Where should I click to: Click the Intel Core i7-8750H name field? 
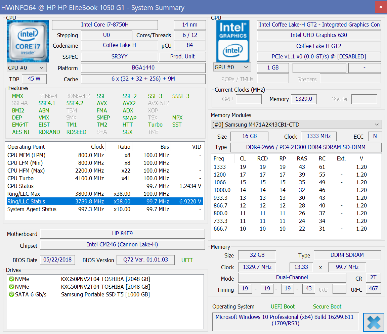105,25
